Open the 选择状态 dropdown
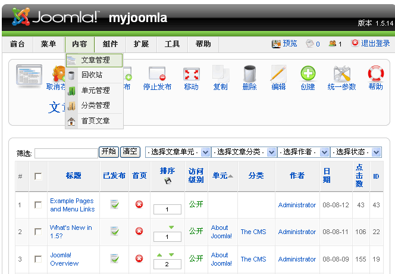The height and width of the screenshot is (274, 395). pyautogui.click(x=356, y=152)
